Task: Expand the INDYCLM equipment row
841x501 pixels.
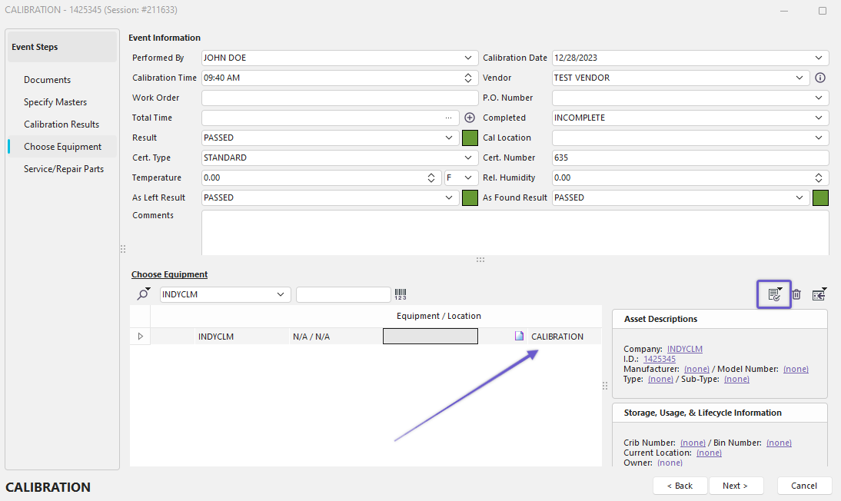Action: click(x=140, y=337)
